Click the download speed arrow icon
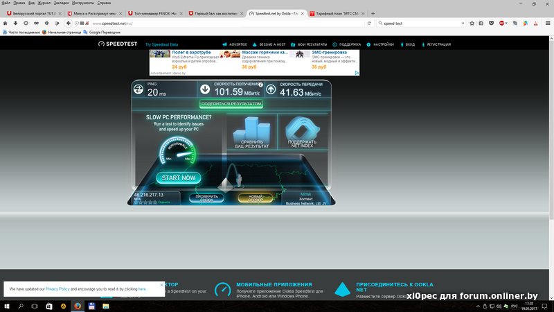 click(x=205, y=89)
